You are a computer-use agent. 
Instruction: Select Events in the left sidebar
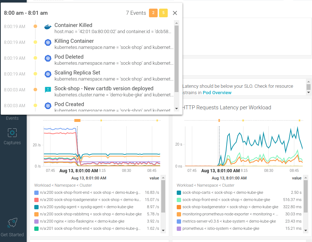[x=12, y=118]
